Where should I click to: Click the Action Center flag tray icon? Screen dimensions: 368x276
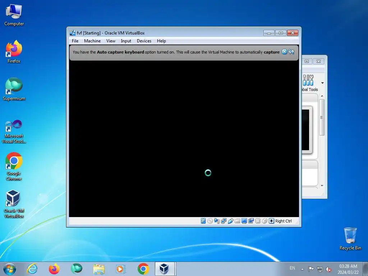coord(311,269)
